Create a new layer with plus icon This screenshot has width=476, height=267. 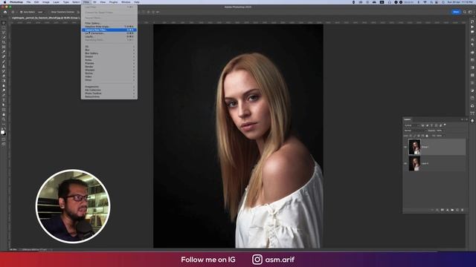tap(457, 210)
